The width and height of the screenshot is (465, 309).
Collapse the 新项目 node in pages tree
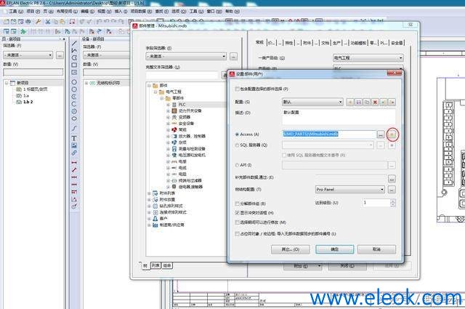pyautogui.click(x=7, y=83)
